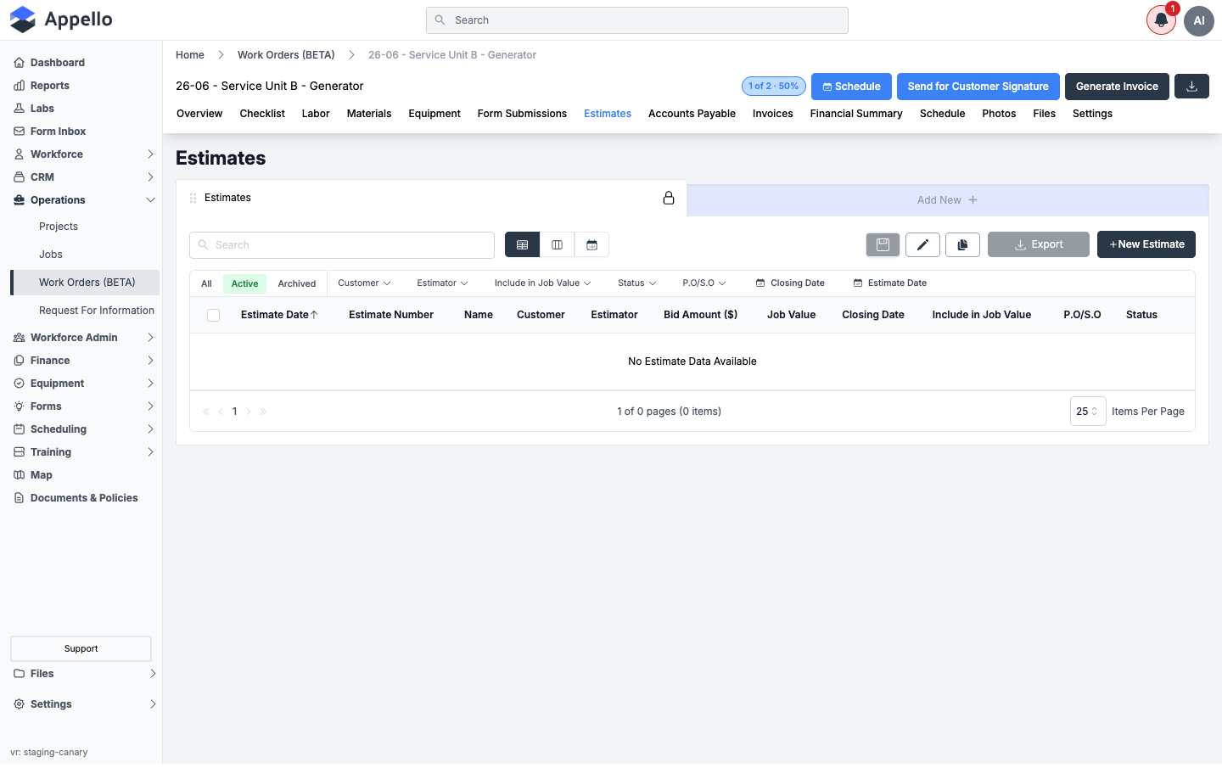The width and height of the screenshot is (1222, 779).
Task: Click the Appello logo
Action: point(61,20)
